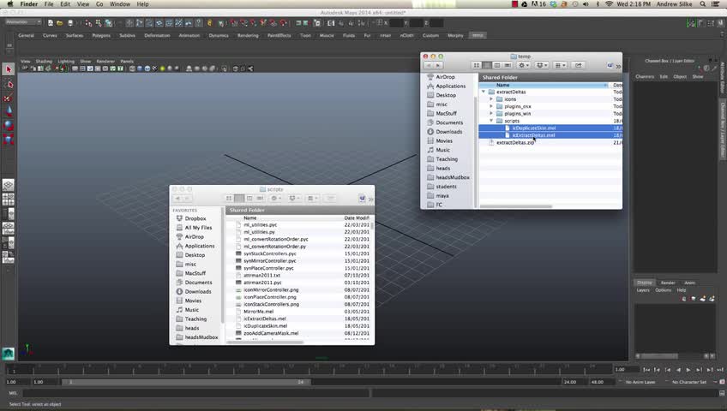The width and height of the screenshot is (727, 411).
Task: Open the viewport Shading menu
Action: coord(44,61)
